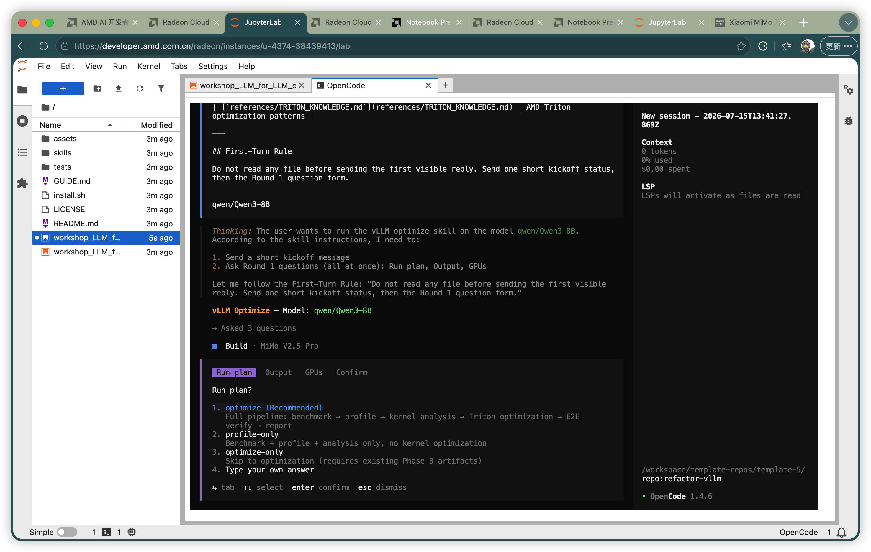Switch to first Notebook Preview browser tab
Image resolution: width=871 pixels, height=552 pixels.
pos(428,22)
